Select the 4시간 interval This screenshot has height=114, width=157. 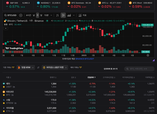[x=29, y=15]
